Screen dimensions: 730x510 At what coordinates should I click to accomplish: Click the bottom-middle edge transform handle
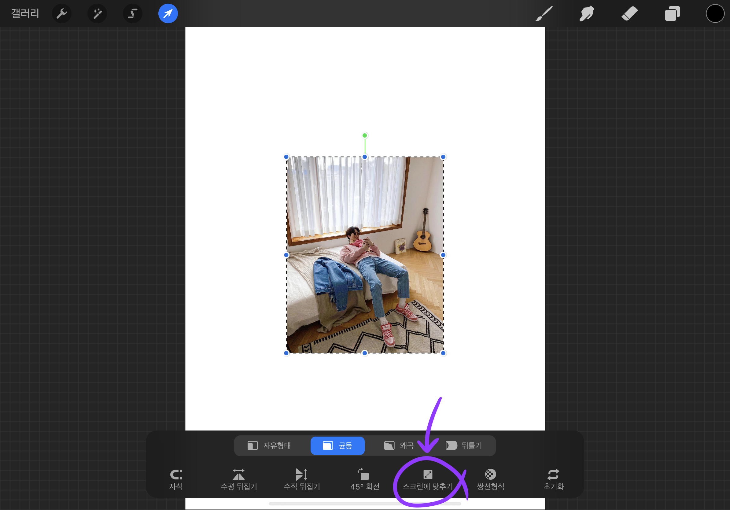coord(365,353)
